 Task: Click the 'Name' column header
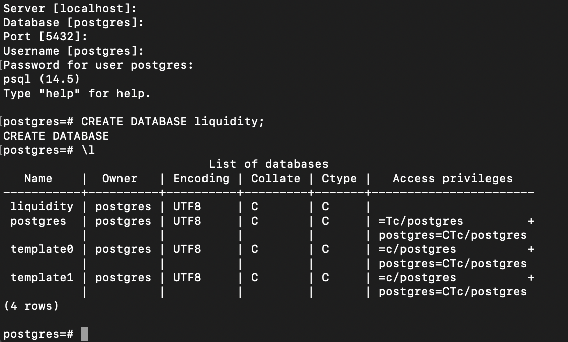point(38,179)
